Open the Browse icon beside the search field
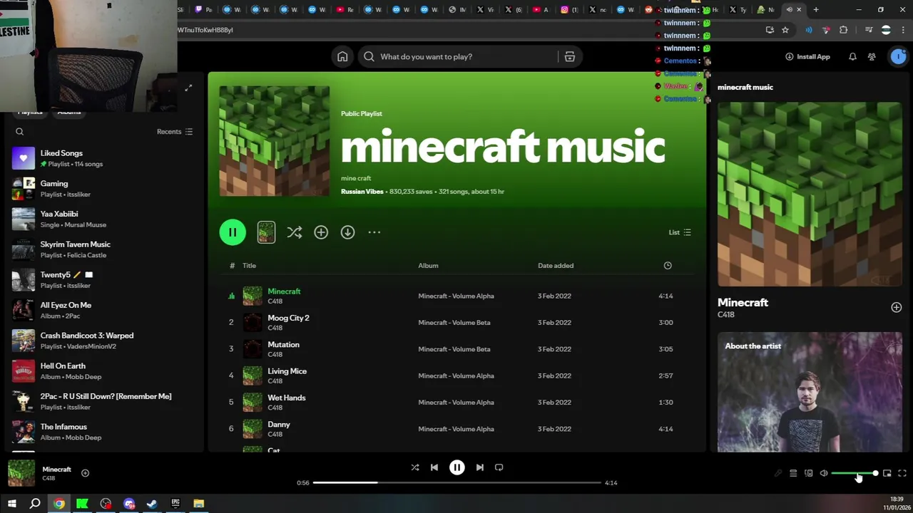913x513 pixels. (x=569, y=56)
